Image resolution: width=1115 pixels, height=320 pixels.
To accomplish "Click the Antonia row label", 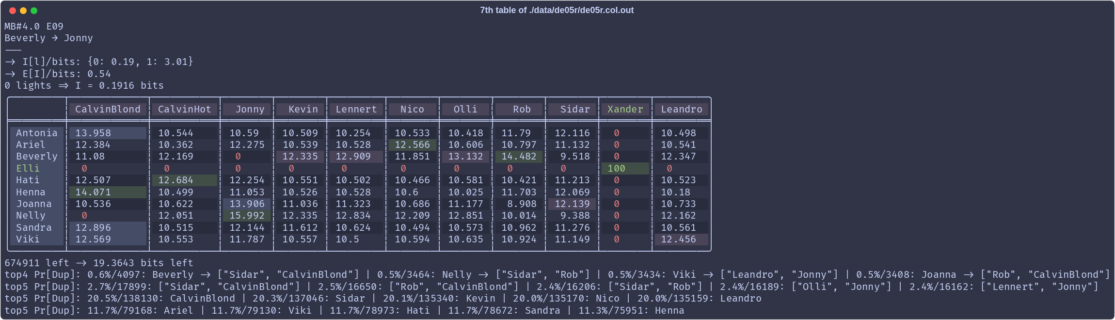I will 37,133.
